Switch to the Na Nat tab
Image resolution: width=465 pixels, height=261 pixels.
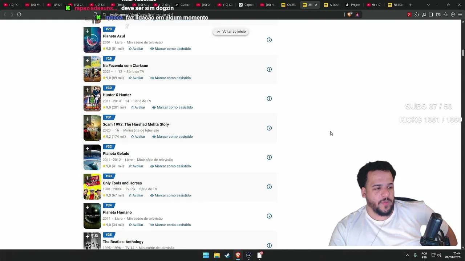[396, 5]
